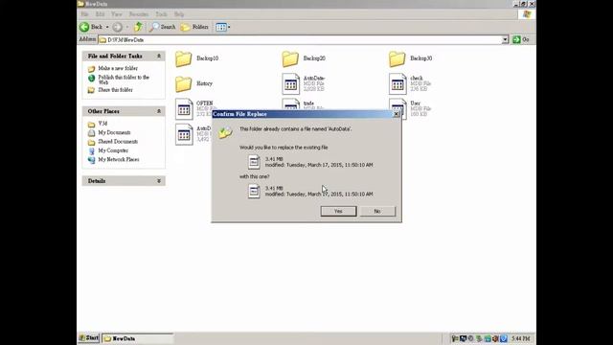613x345 pixels.
Task: Click Make a new folder
Action: [118, 68]
